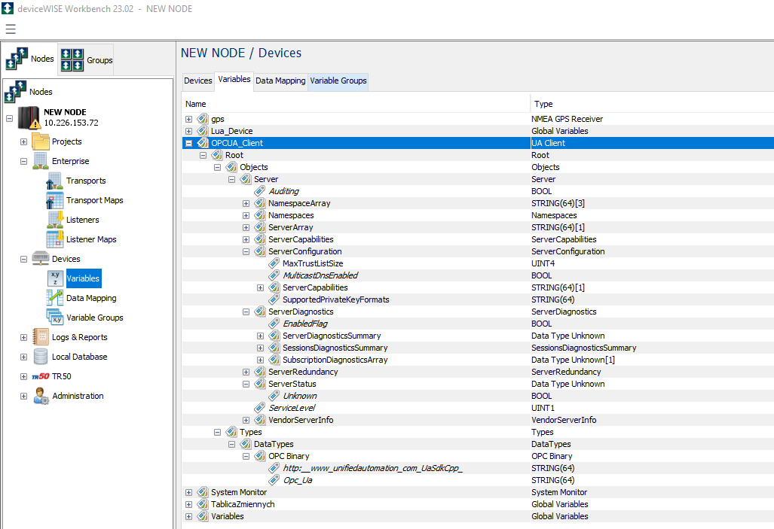Image resolution: width=774 pixels, height=529 pixels.
Task: Collapse the OPCUA_Client device
Action: (188, 143)
